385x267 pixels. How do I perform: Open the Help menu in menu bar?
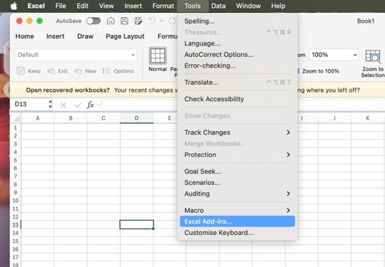(278, 6)
